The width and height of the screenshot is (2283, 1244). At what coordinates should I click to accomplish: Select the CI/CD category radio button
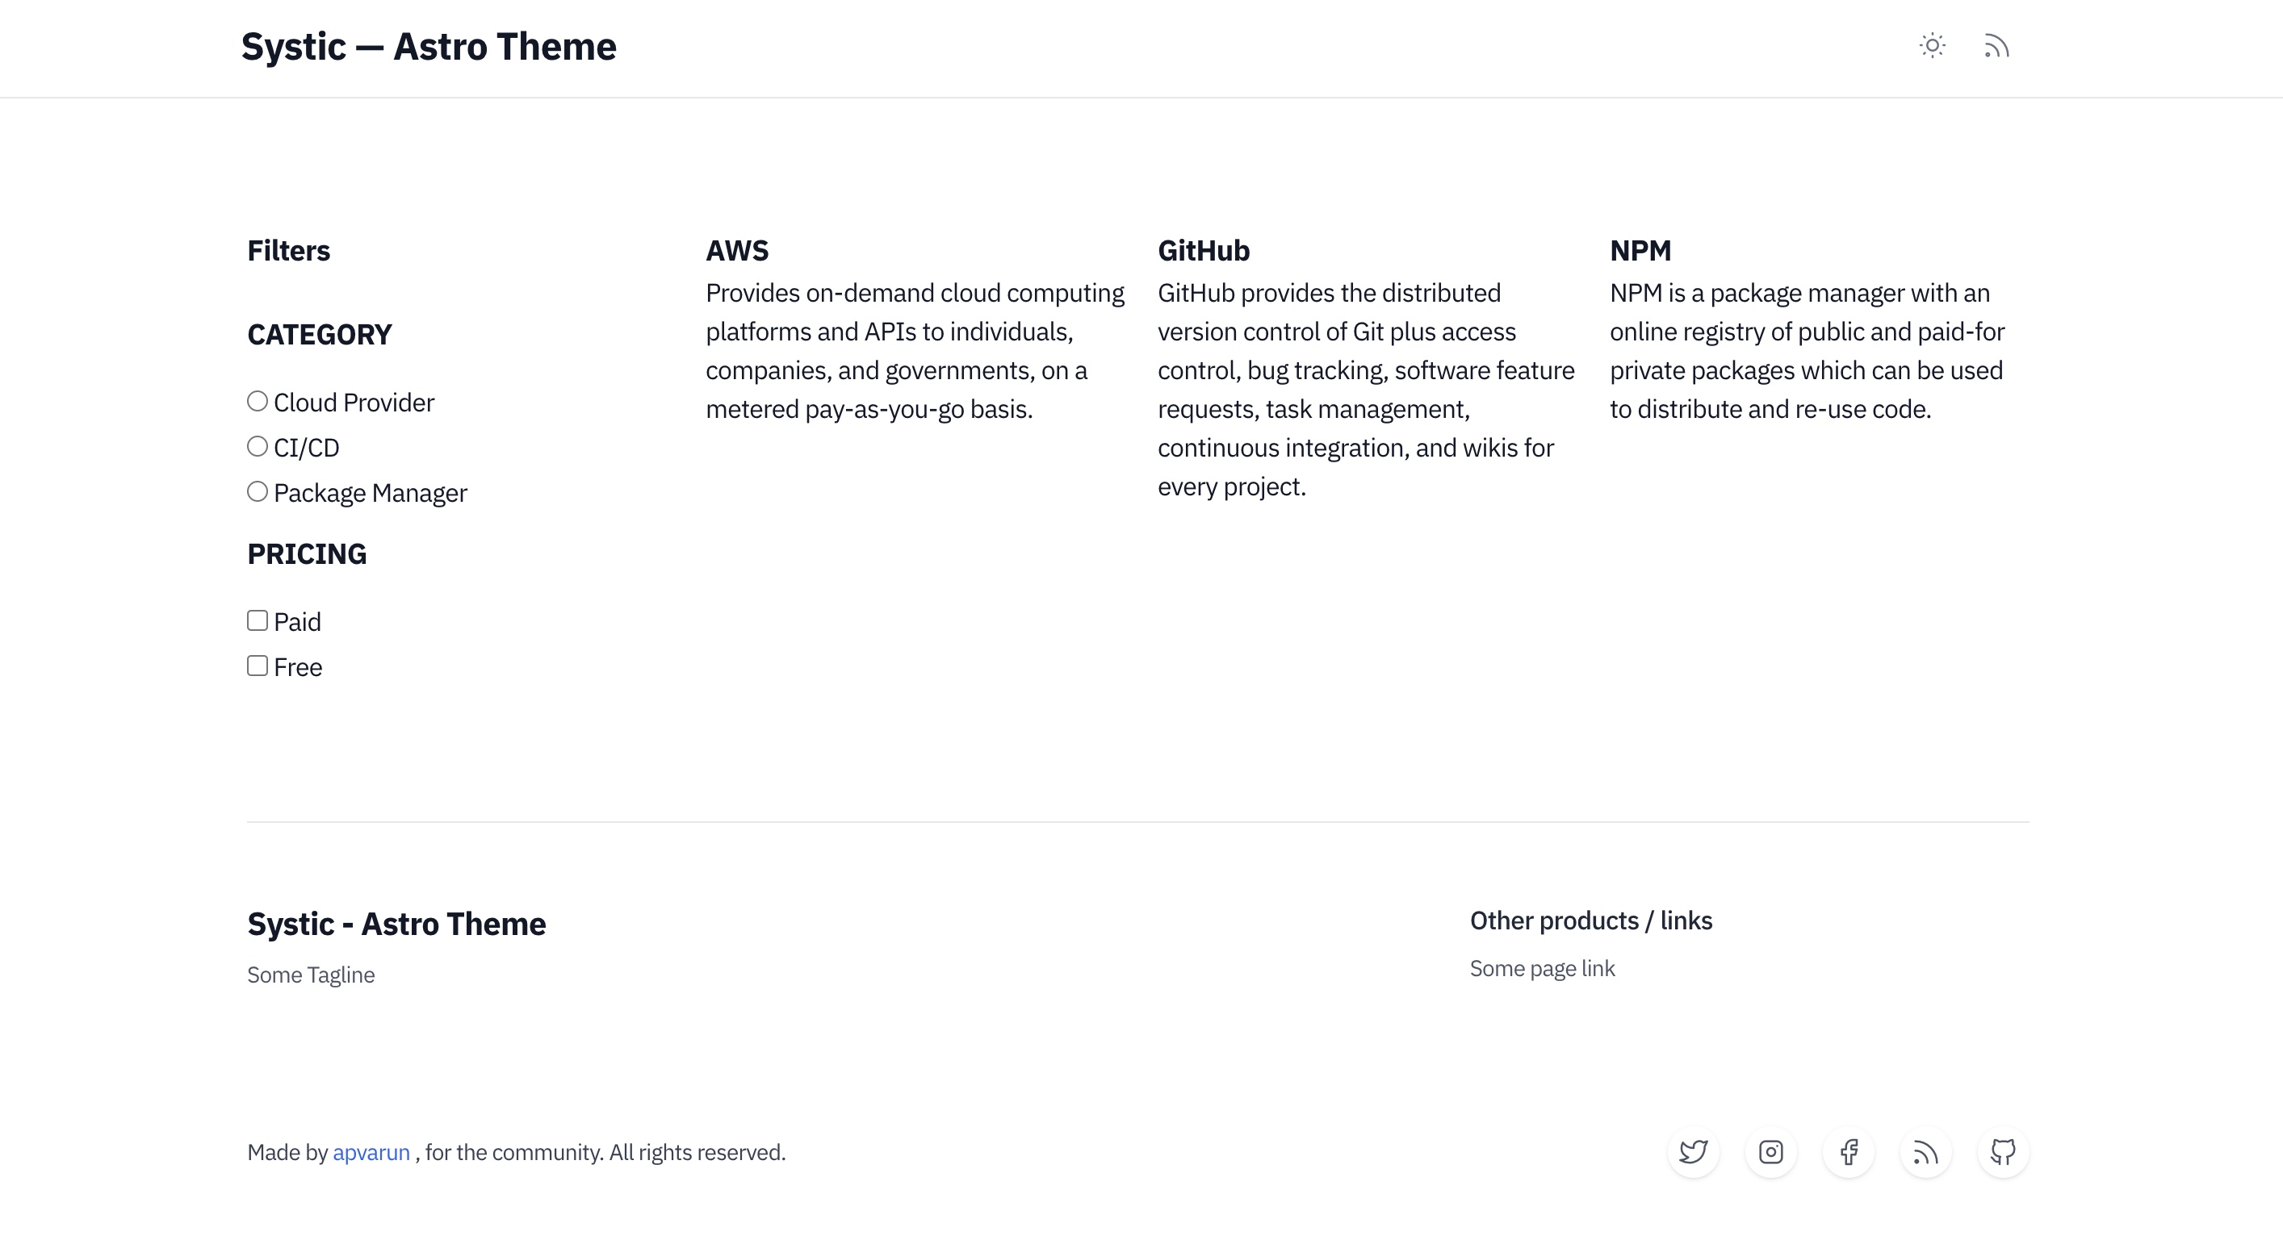click(257, 446)
